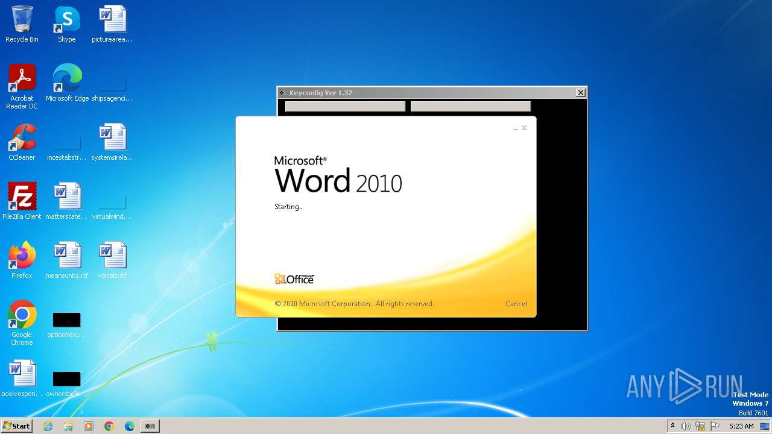Launch Internet Explorer from the taskbar

click(48, 426)
